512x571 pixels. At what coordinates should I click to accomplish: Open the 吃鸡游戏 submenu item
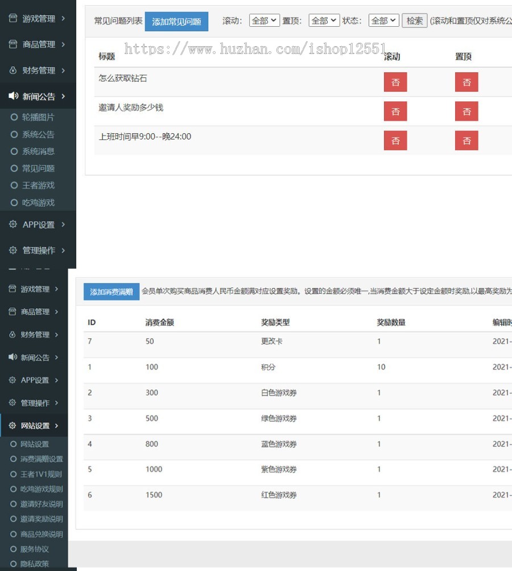[38, 203]
